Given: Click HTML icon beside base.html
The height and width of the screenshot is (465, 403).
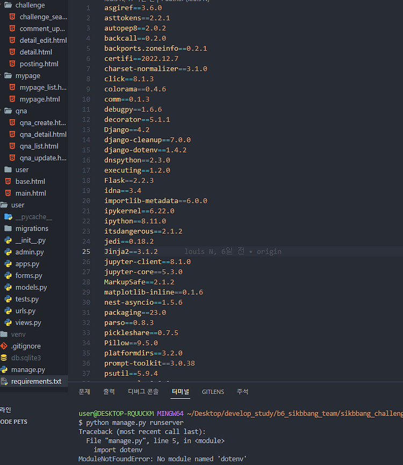Looking at the screenshot, I should coord(8,181).
